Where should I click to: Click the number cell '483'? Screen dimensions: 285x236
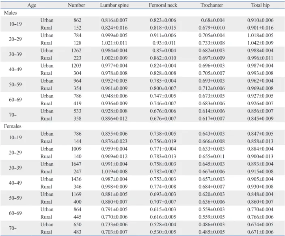coord(78,232)
